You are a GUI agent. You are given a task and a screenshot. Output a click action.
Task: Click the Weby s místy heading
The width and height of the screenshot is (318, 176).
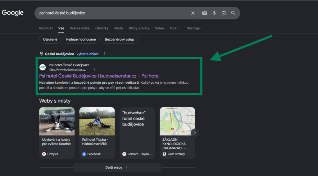(55, 101)
